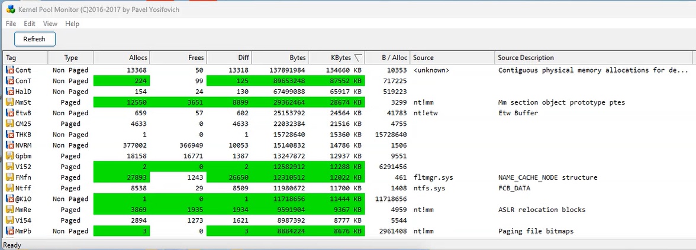The height and width of the screenshot is (250, 696).
Task: Sort by the Source Description column header
Action: pos(594,58)
